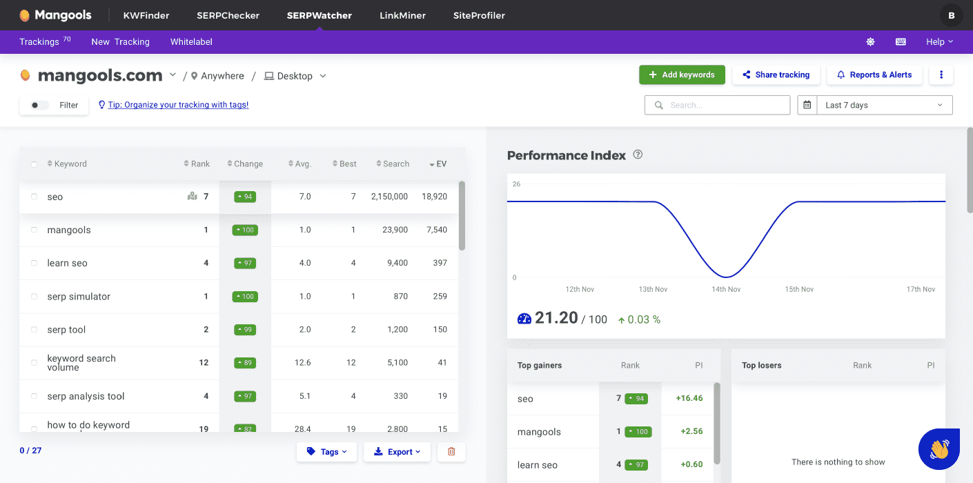Click the desktop device icon

[269, 76]
